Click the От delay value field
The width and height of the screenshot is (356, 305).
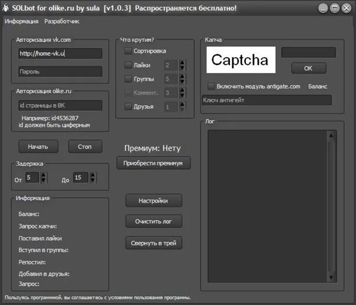(x=32, y=178)
